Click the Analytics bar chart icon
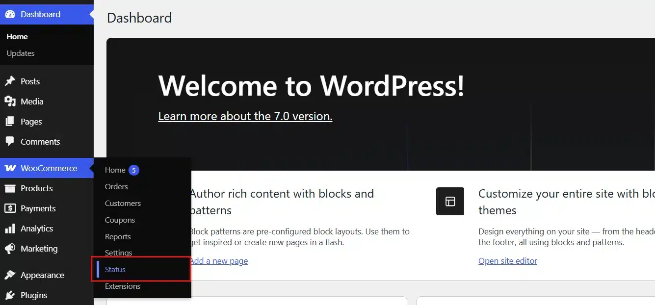 pyautogui.click(x=10, y=229)
